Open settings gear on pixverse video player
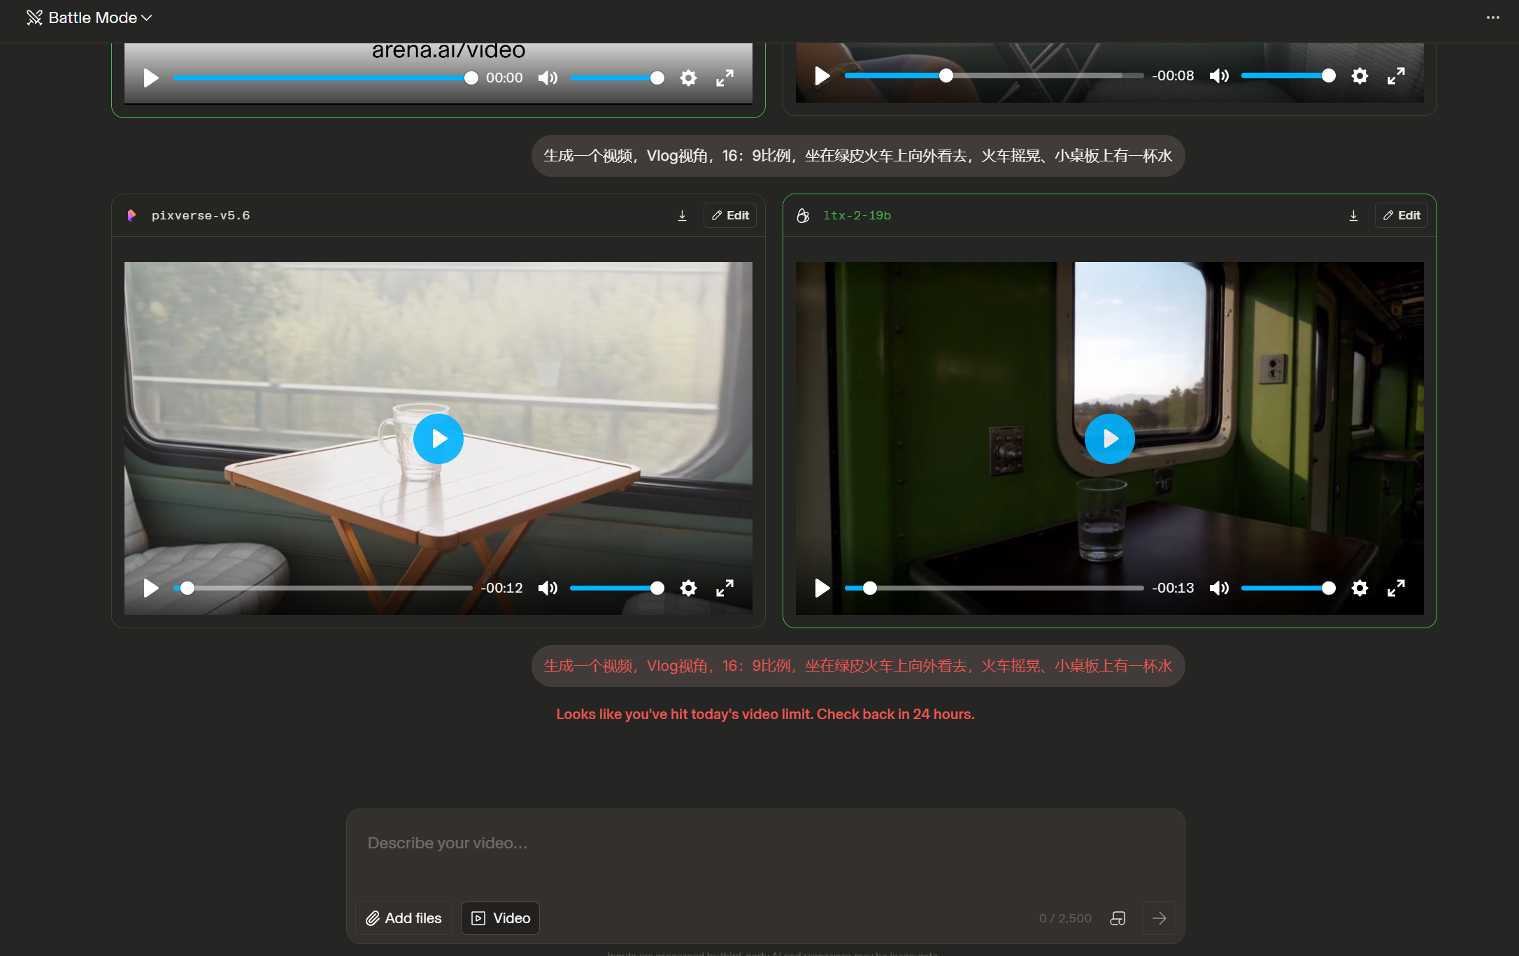 (688, 588)
